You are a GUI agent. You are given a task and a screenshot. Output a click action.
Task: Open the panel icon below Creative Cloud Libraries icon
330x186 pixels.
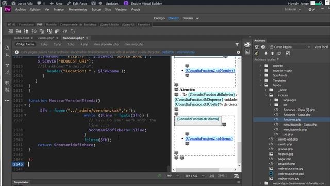247,52
